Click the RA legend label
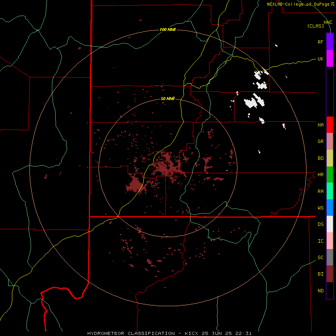Screen dimensions: 336x336 320,191
